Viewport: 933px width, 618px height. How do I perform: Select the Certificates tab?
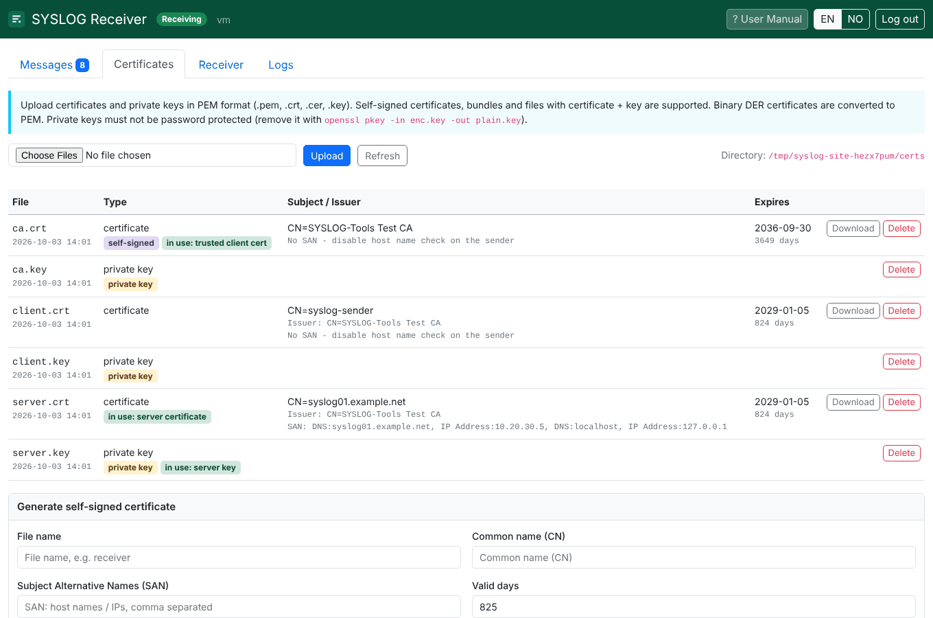(143, 64)
